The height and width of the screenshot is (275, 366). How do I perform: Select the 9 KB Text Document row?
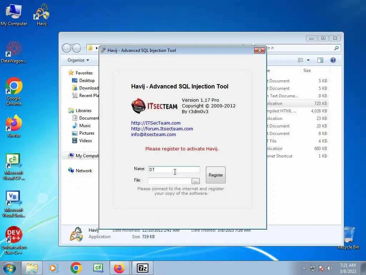[x=297, y=96]
